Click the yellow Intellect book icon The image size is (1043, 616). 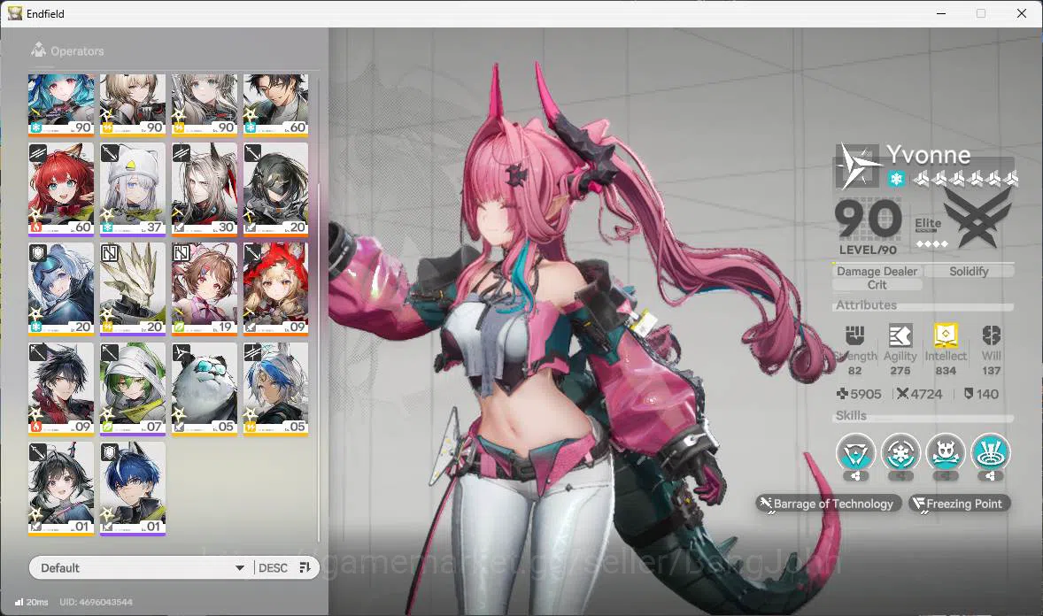(946, 336)
